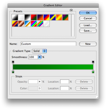This screenshot has height=109, width=106.
Task: Select the Yellow, Violet, Orange, Blue preset
Action: click(x=15, y=24)
